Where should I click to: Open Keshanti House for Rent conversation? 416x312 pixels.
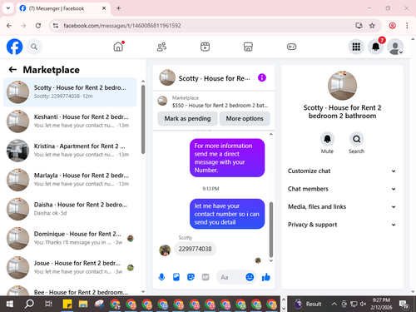70,121
